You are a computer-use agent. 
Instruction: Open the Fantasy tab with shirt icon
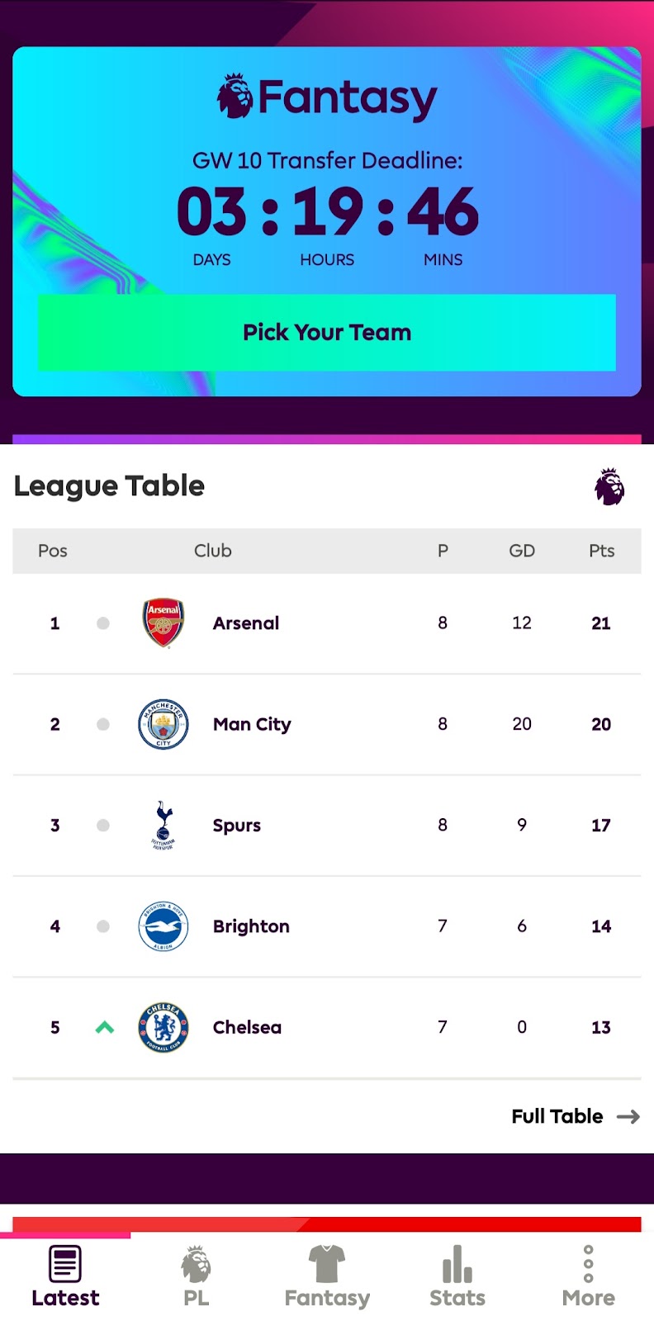pos(327,1276)
